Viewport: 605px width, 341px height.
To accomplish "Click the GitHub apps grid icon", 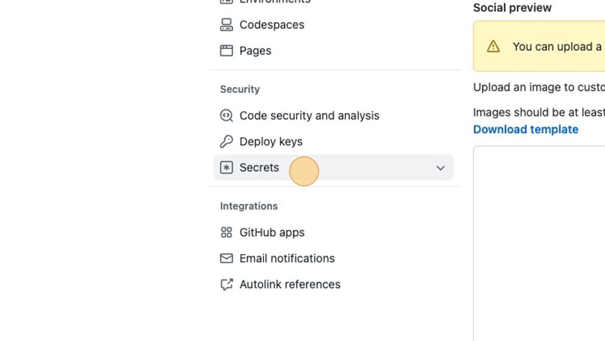I will pos(226,232).
